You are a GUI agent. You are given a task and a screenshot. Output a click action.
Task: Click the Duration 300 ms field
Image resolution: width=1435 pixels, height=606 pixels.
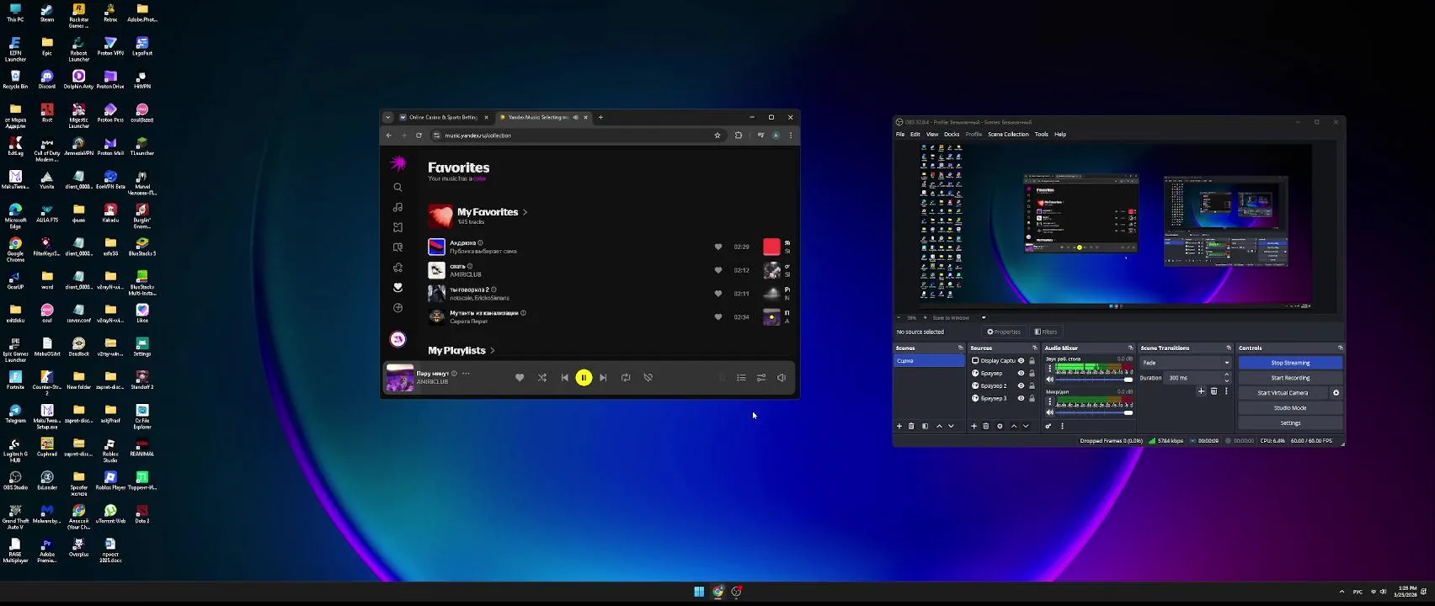point(1196,378)
